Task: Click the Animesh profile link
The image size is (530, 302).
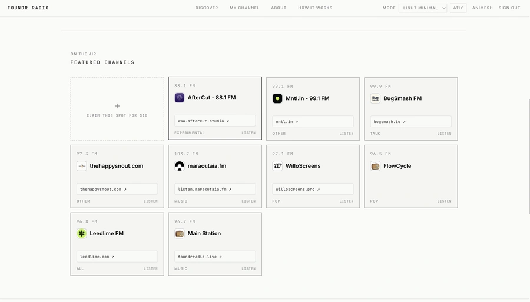Action: tap(482, 8)
